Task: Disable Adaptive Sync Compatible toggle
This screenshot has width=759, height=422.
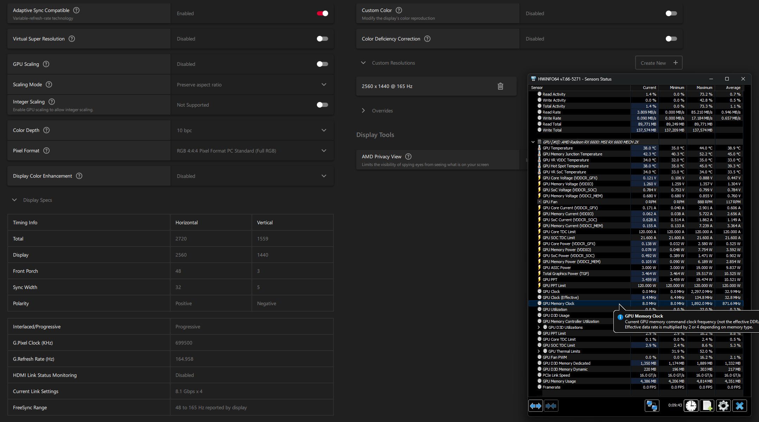Action: click(322, 13)
